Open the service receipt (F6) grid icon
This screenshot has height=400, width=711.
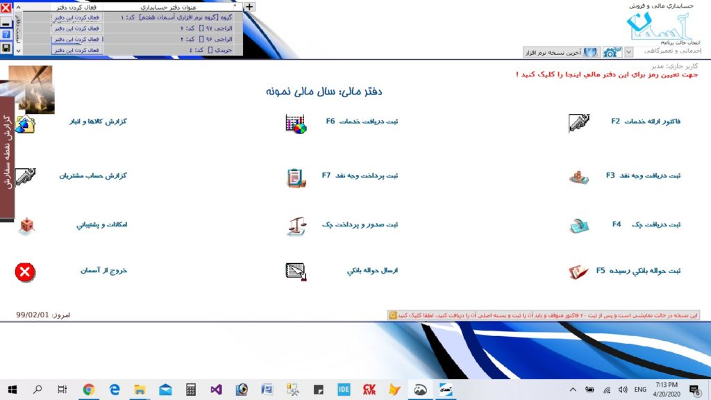[x=296, y=124]
